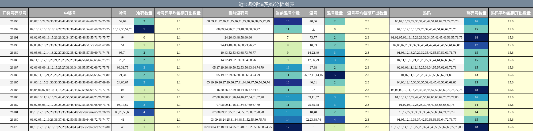
Task: Select the dark blue cold count 5 cell
Action: click(144, 29)
